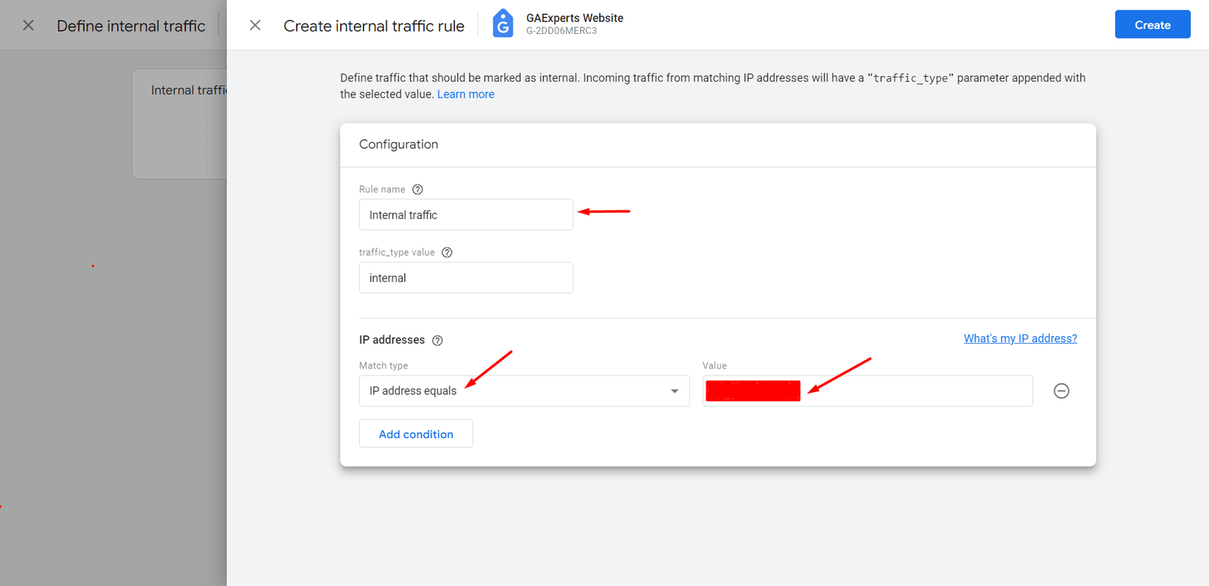Switch to the Create internal traffic rule tab

(x=373, y=25)
